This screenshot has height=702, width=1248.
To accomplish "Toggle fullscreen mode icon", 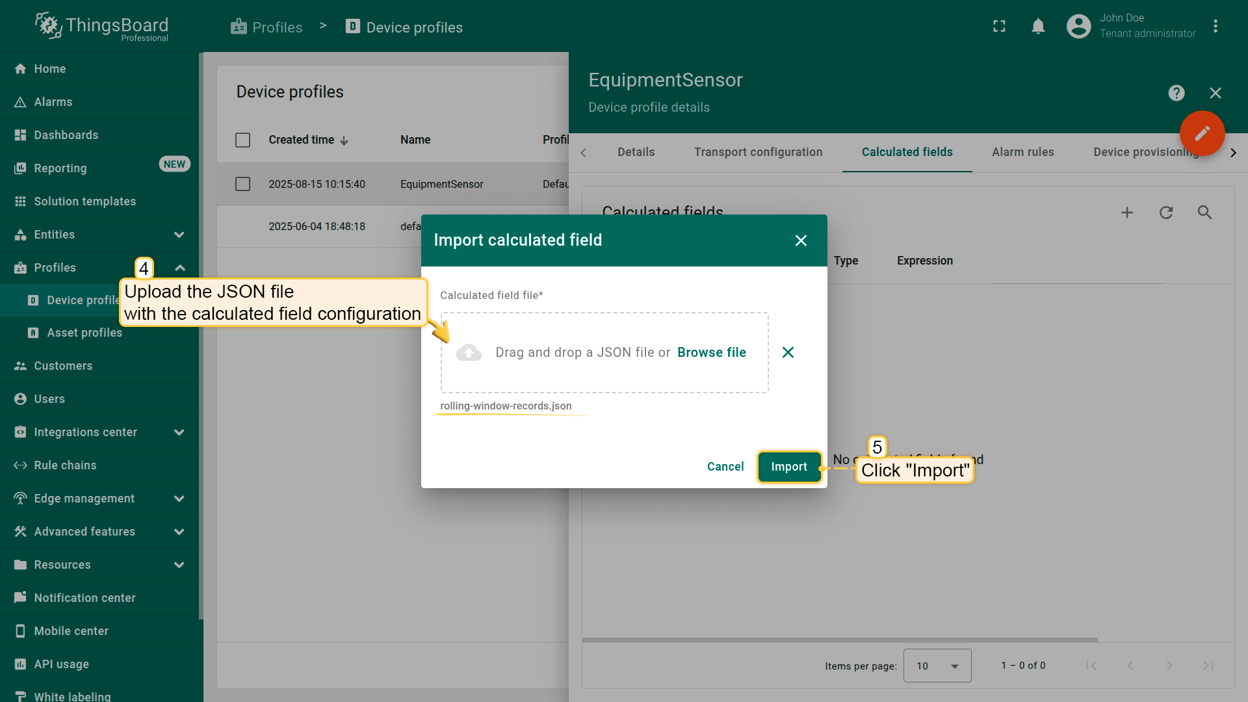I will [x=999, y=27].
